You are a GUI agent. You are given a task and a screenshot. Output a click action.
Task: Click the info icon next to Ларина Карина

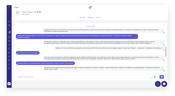pyautogui.click(x=35, y=12)
